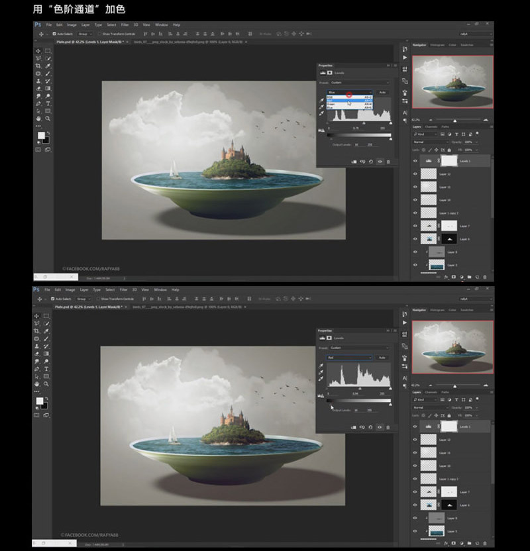This screenshot has height=551, width=530.
Task: Select the Clone Stamp tool in top window
Action: tap(38, 81)
